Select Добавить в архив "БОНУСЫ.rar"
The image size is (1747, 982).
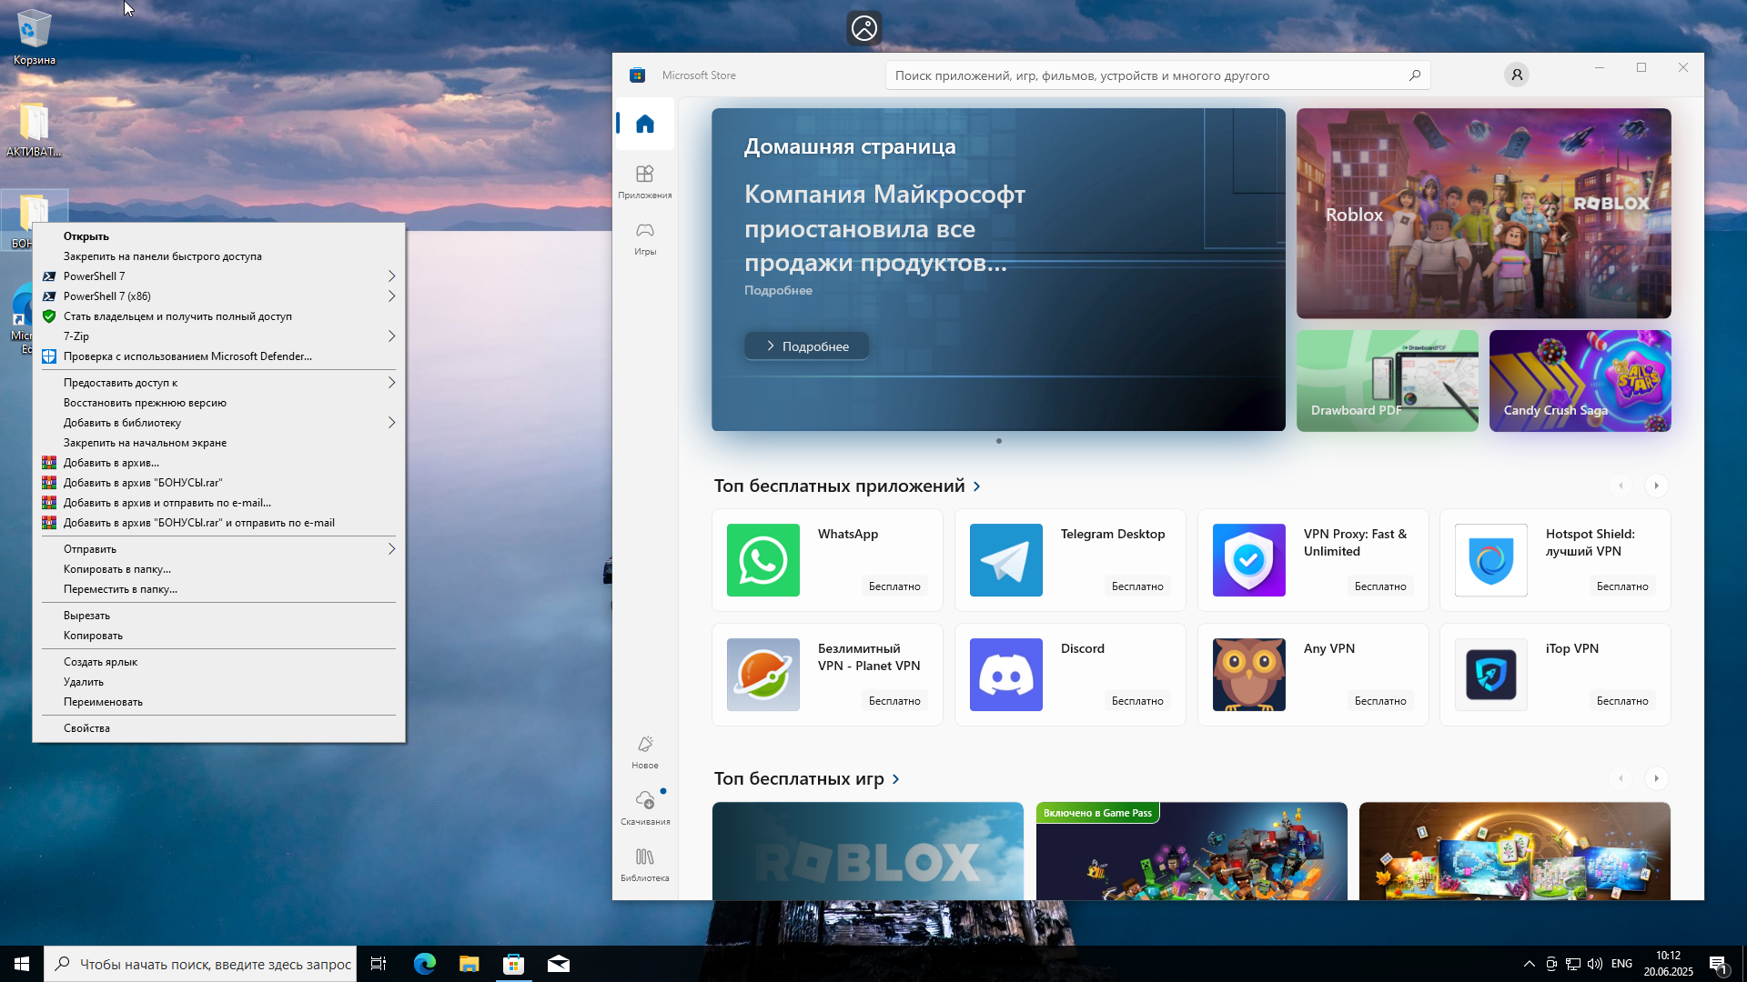pyautogui.click(x=218, y=483)
